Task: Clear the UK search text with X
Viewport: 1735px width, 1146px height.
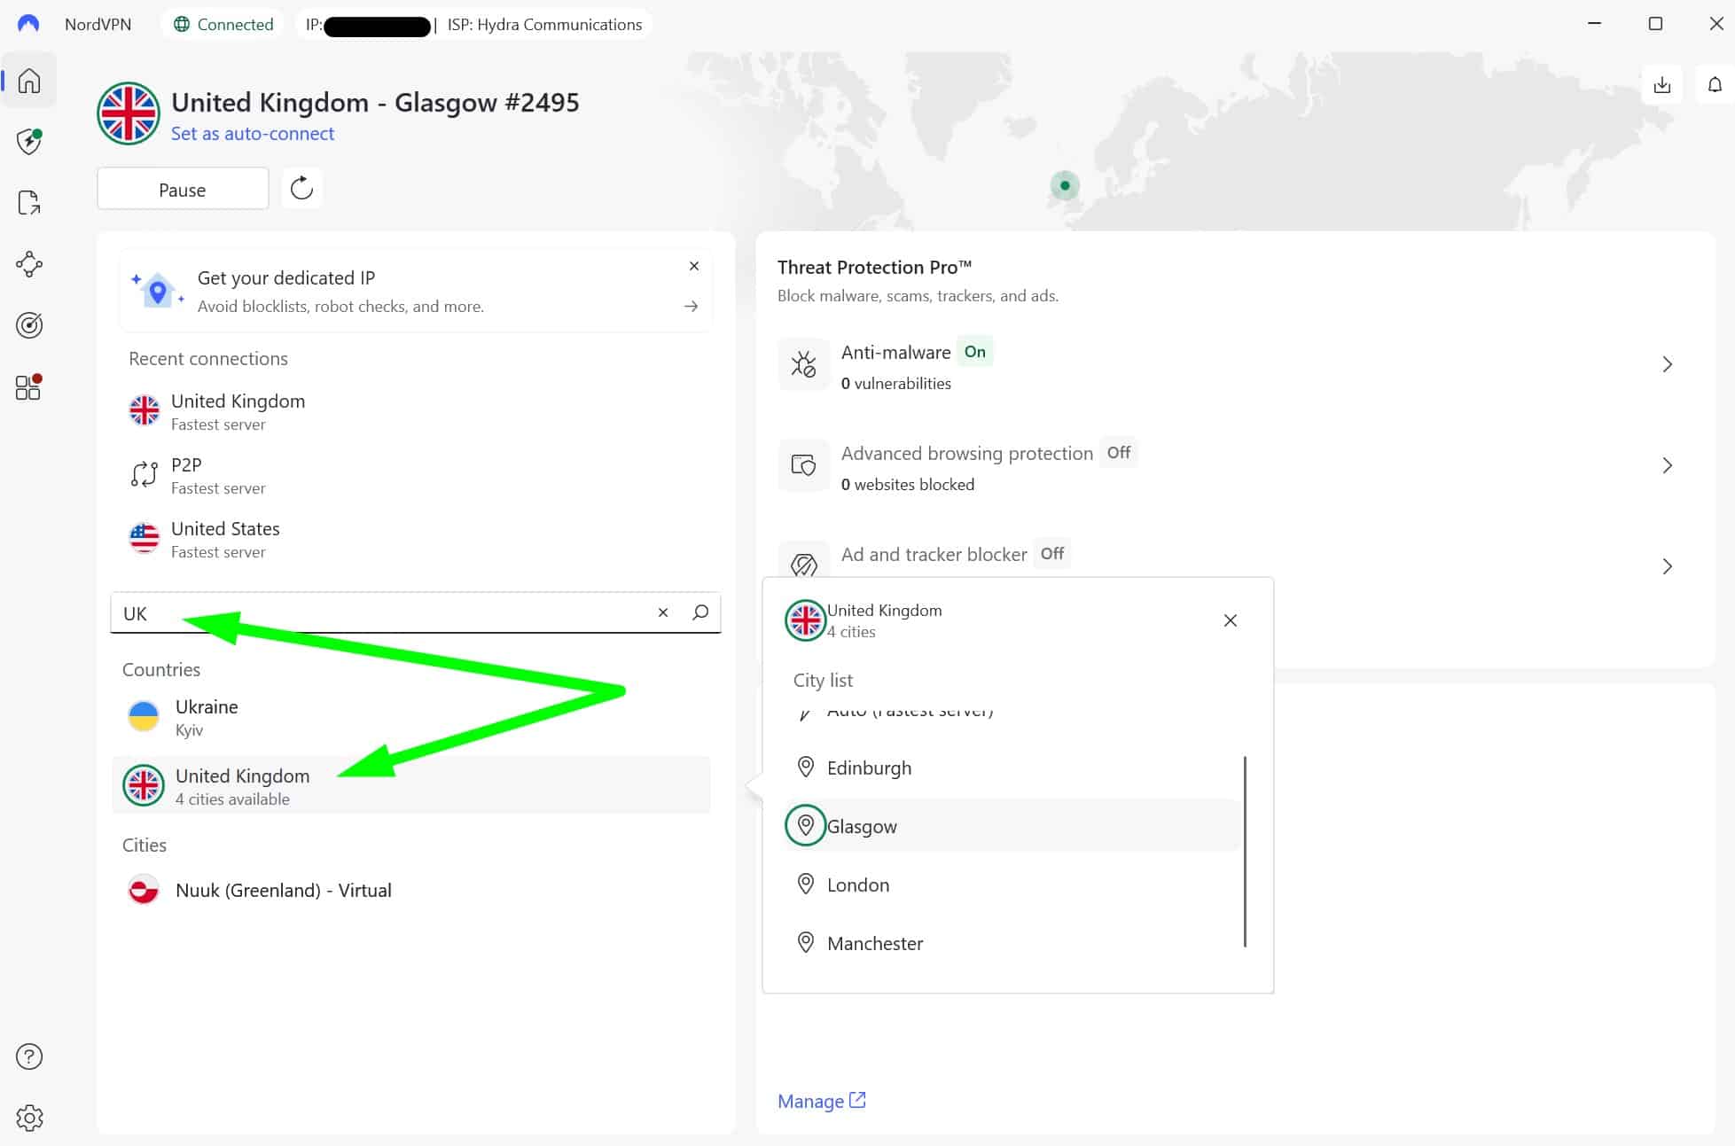Action: [663, 612]
